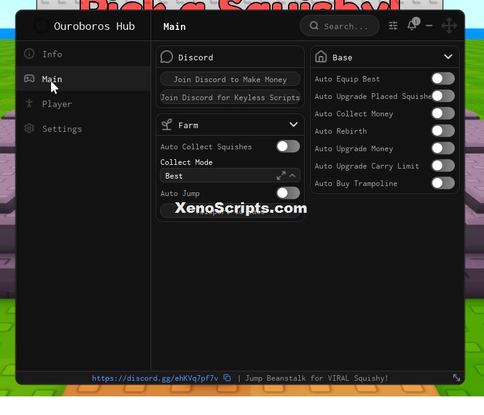Copy the Discord link with the copy icon
The width and height of the screenshot is (484, 415).
227,378
